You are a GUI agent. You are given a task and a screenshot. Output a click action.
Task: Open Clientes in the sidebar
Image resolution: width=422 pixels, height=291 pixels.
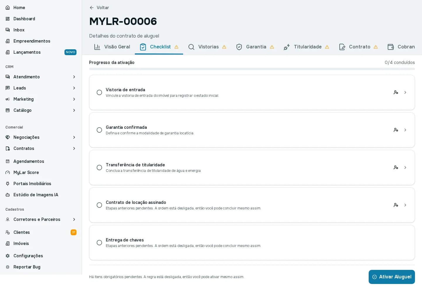pos(41,232)
